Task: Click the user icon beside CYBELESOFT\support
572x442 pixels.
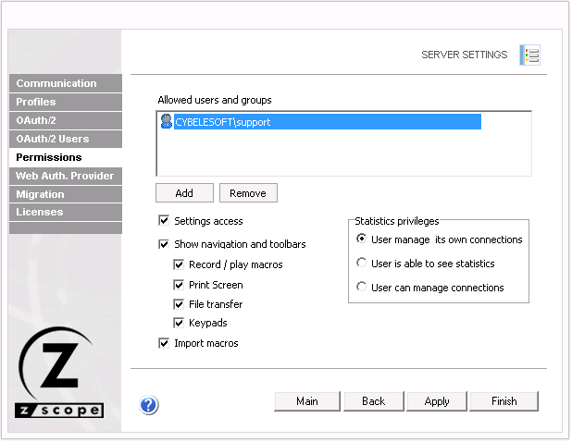Action: (166, 121)
